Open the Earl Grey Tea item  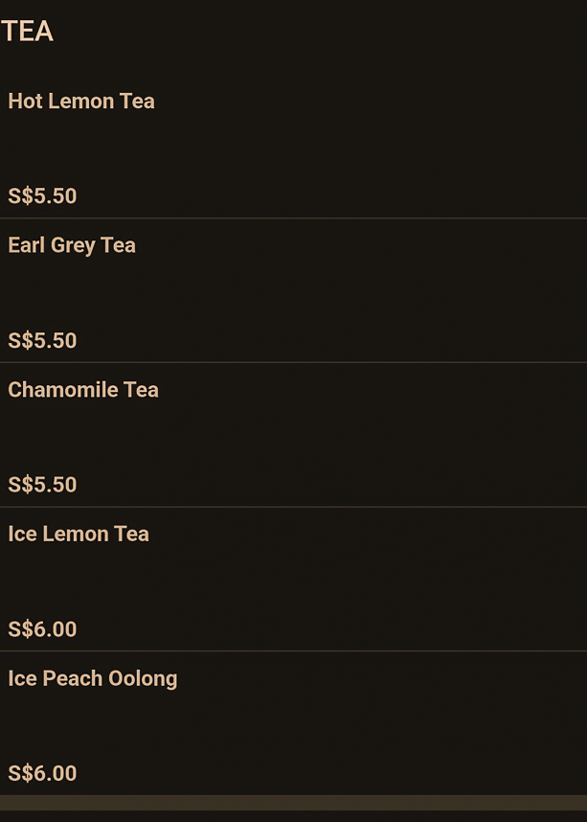click(x=72, y=245)
